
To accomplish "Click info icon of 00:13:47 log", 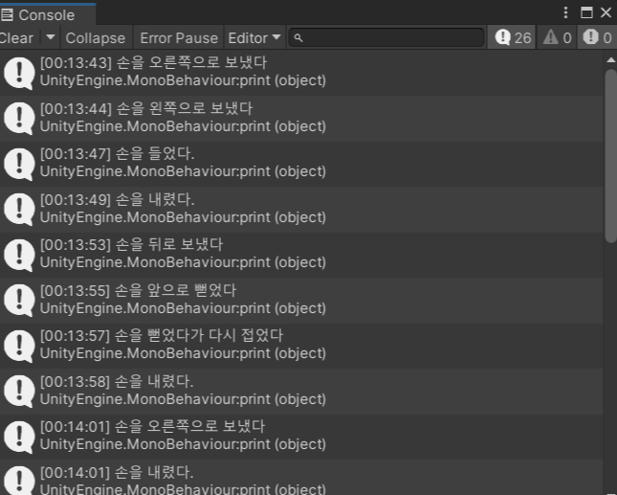I will tap(19, 165).
